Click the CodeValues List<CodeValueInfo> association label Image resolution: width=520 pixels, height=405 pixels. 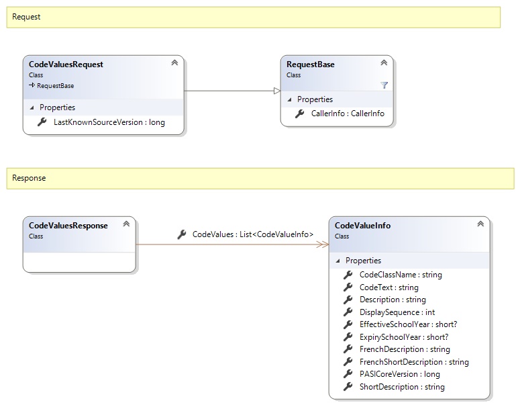click(252, 234)
